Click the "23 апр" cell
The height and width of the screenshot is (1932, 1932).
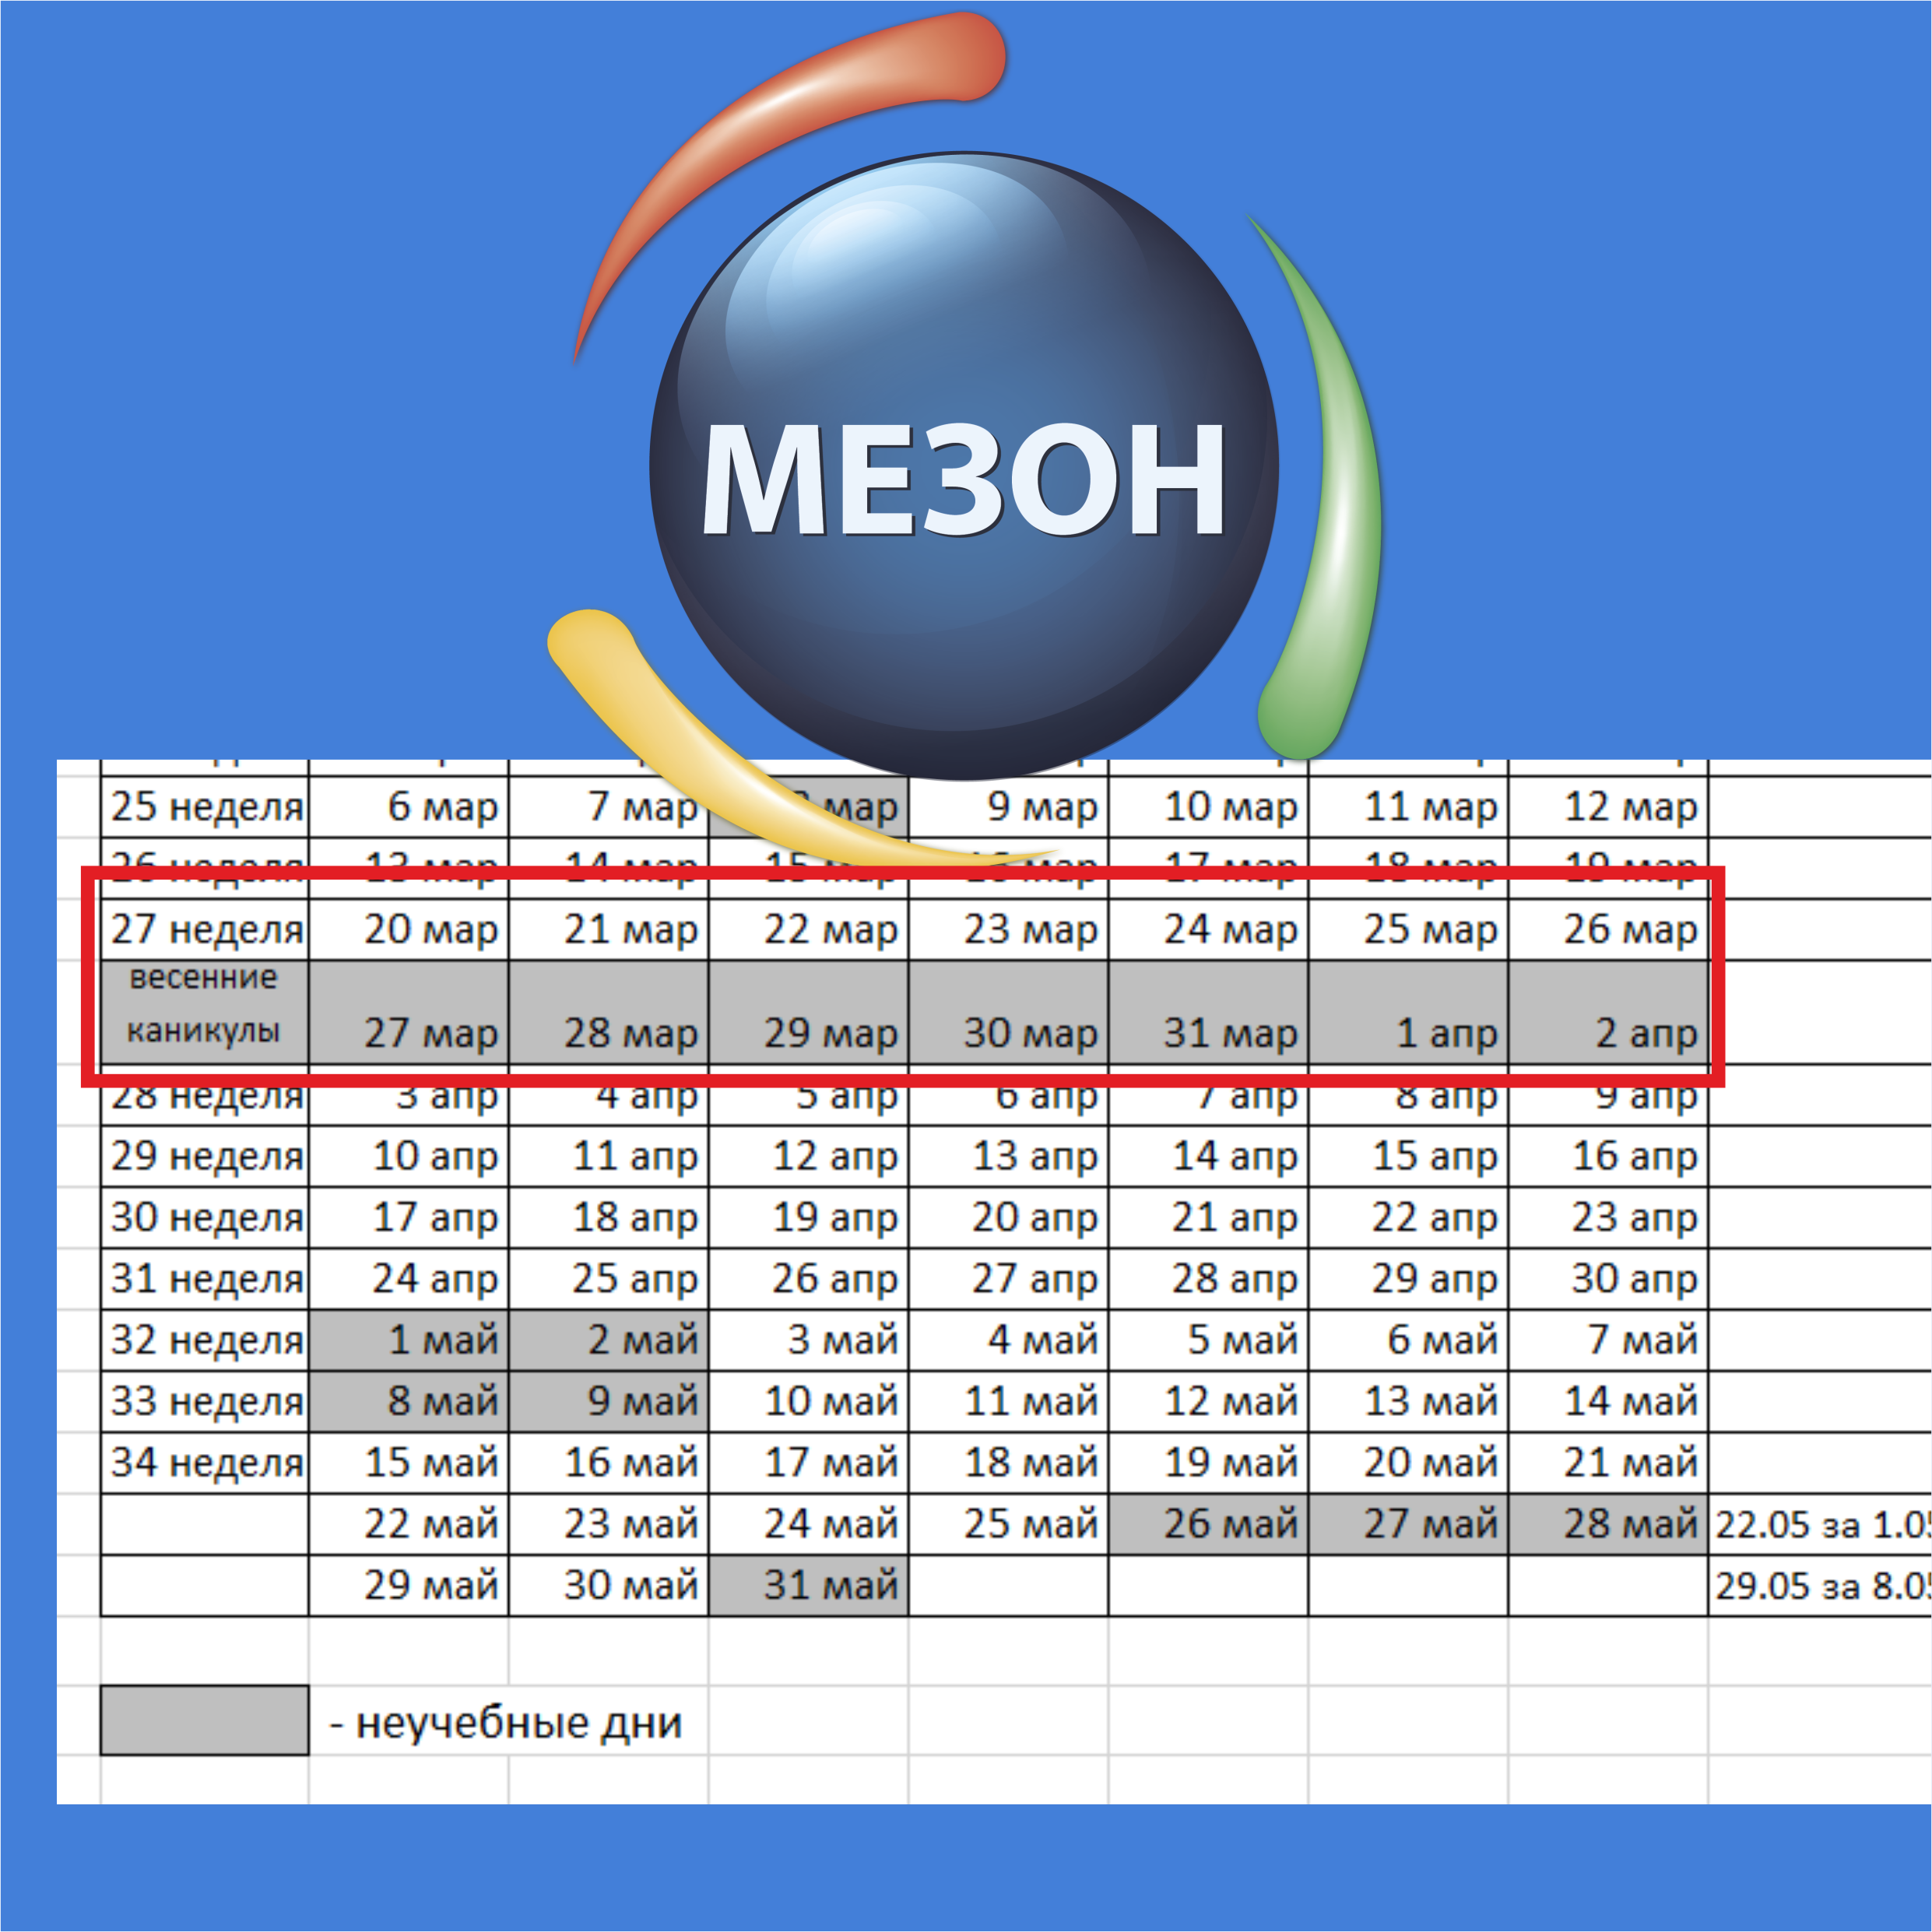coord(1609,1218)
